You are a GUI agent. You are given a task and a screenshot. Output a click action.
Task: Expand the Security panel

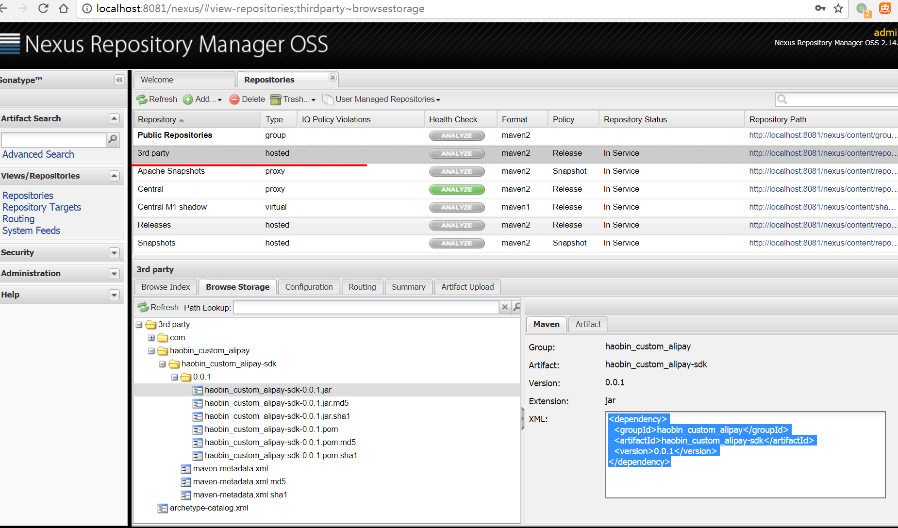(x=114, y=252)
